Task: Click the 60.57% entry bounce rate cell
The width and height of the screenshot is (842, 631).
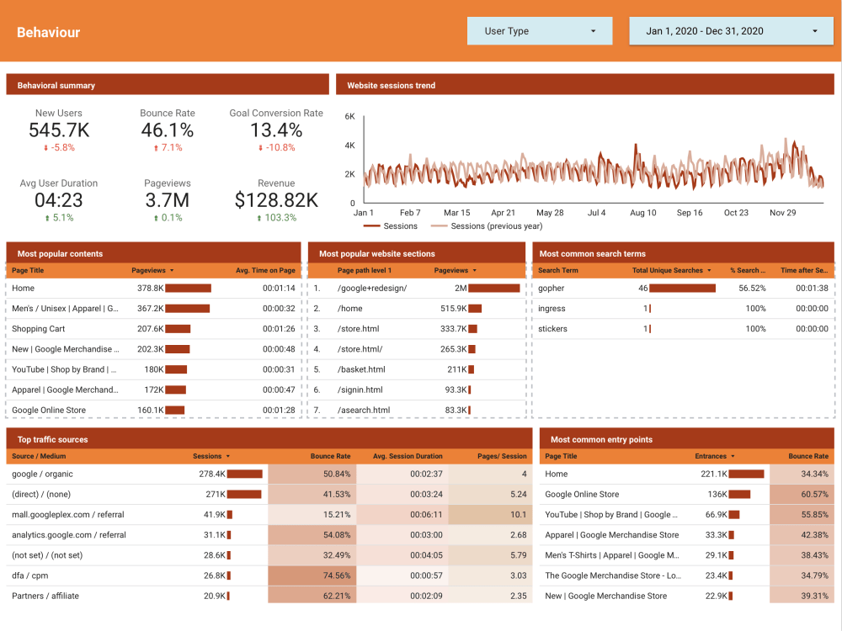Action: coord(802,495)
